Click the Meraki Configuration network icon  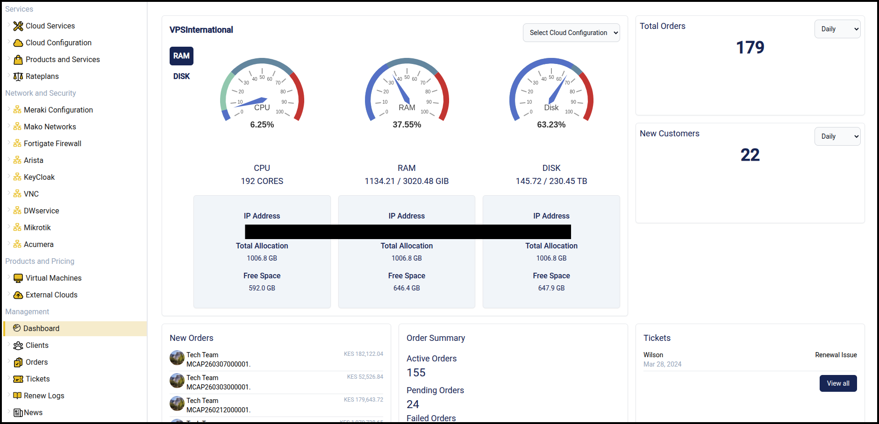click(17, 110)
